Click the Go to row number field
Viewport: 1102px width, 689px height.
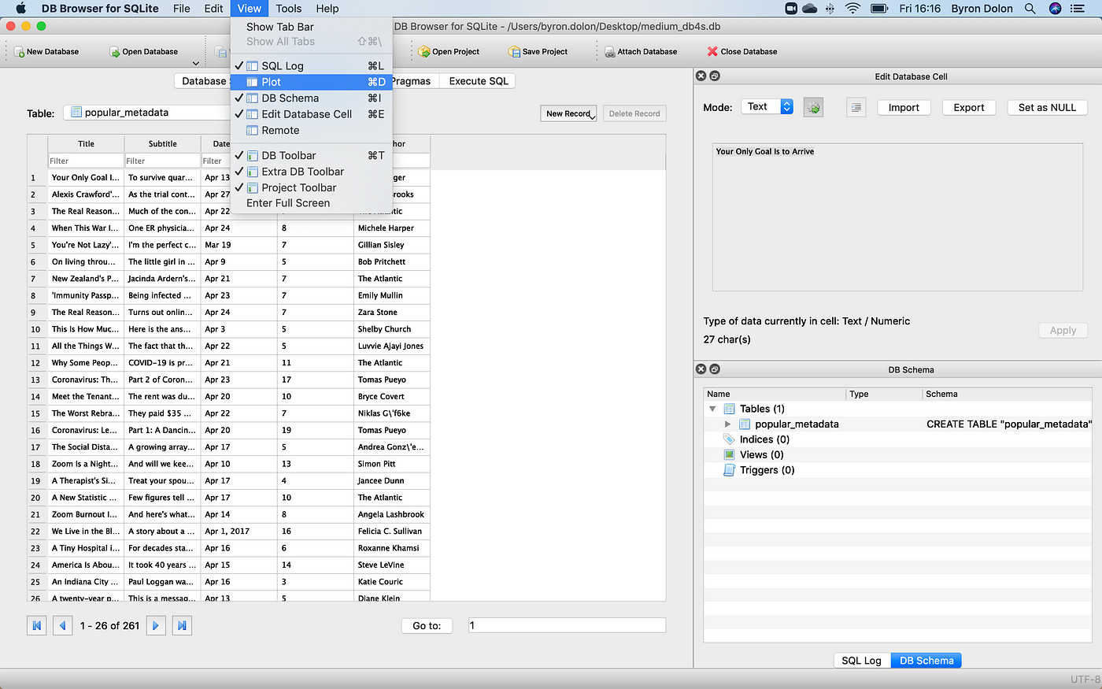(x=567, y=625)
